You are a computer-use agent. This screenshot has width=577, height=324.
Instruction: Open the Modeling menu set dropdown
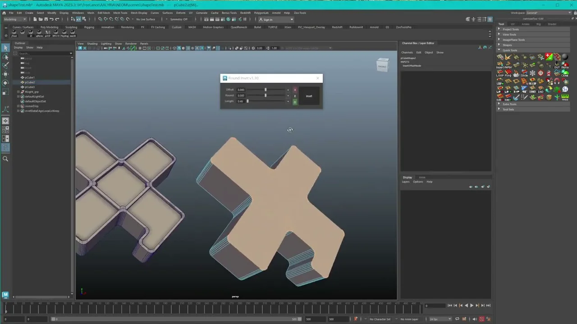[14, 19]
